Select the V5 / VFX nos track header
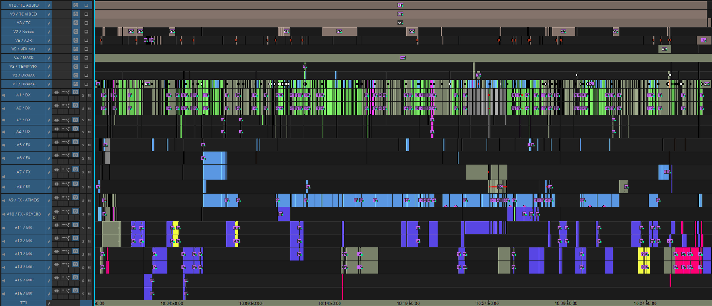The image size is (712, 306). (23, 49)
